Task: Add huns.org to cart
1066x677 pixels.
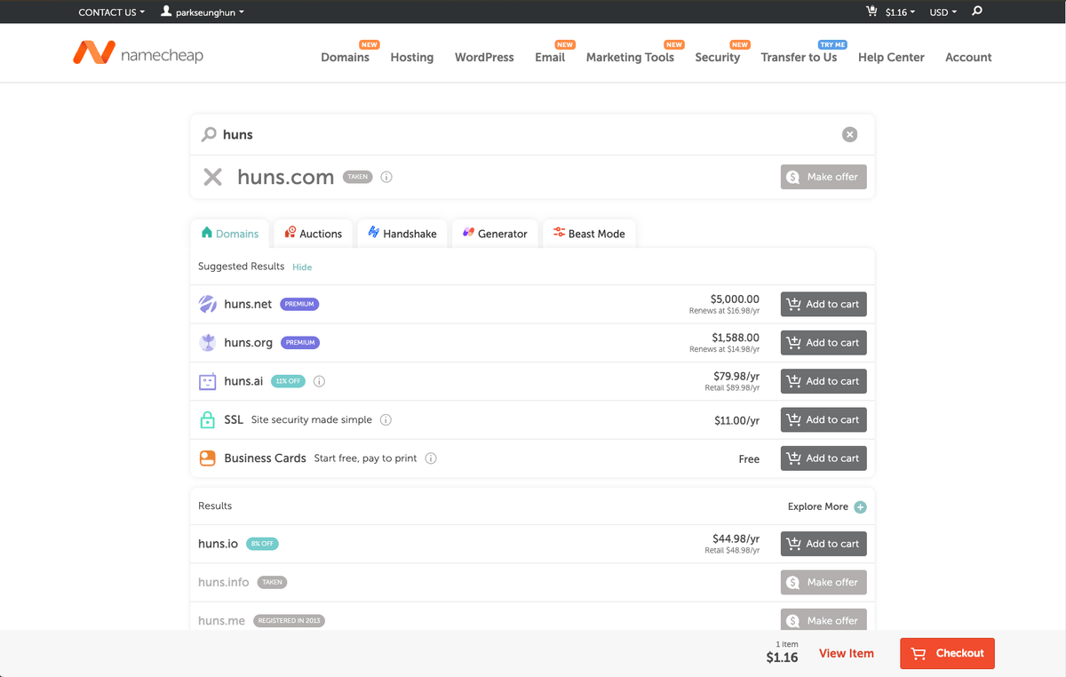Action: (823, 342)
